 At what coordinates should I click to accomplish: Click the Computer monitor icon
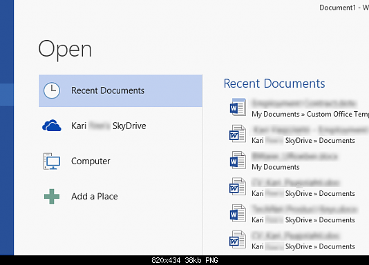[52, 161]
